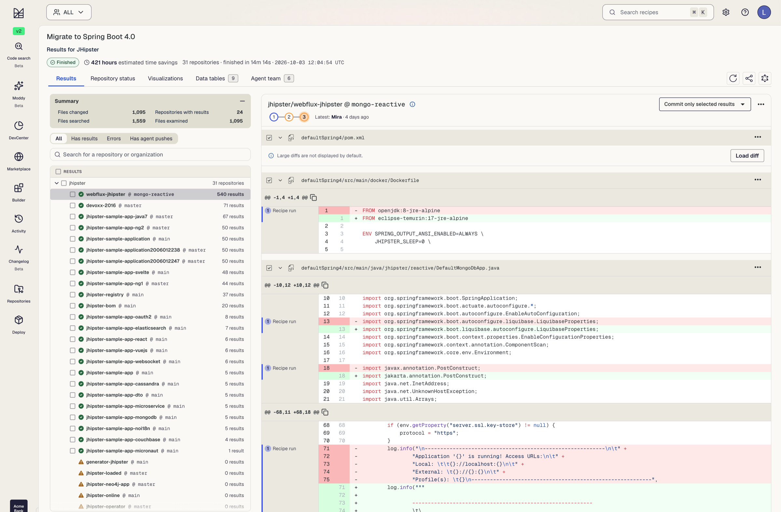Copy the -68,11 +68,18 hunk header
This screenshot has height=512, width=781.
pos(325,412)
